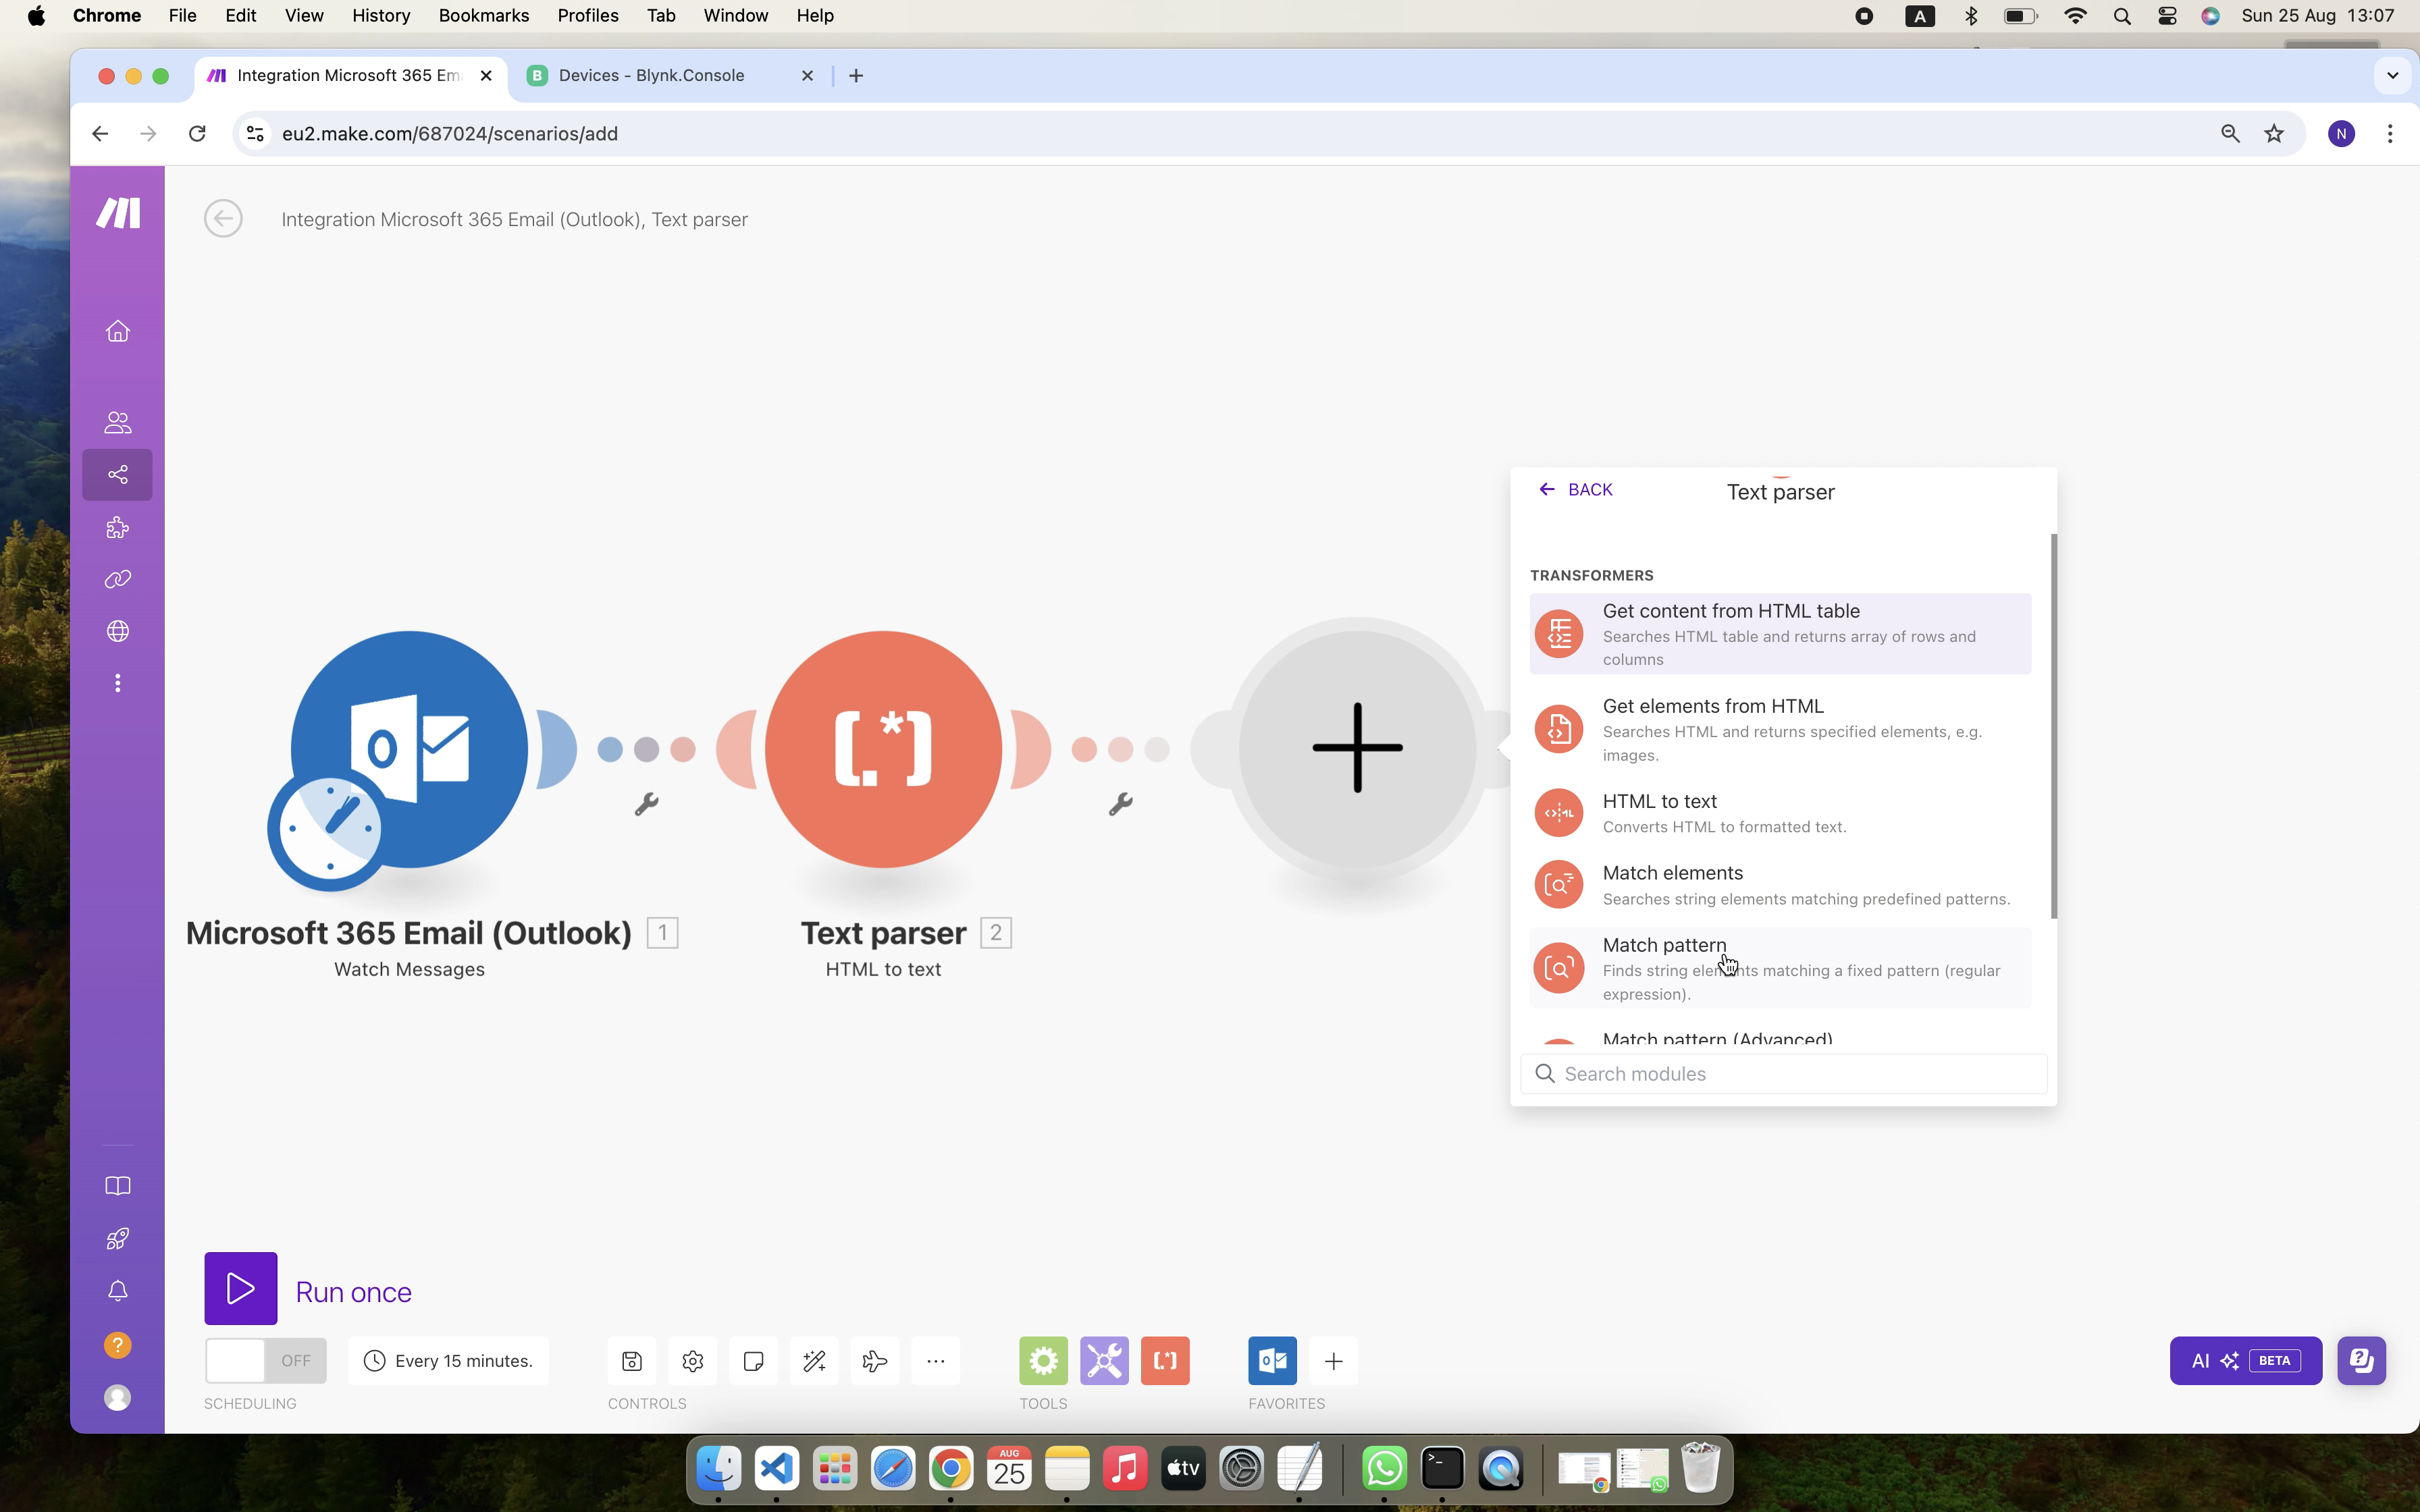The image size is (2420, 1512).
Task: Open the Webhooks globe icon in sidebar
Action: click(x=118, y=631)
